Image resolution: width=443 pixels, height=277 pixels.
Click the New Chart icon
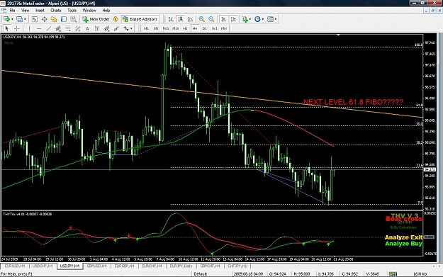pyautogui.click(x=6, y=19)
